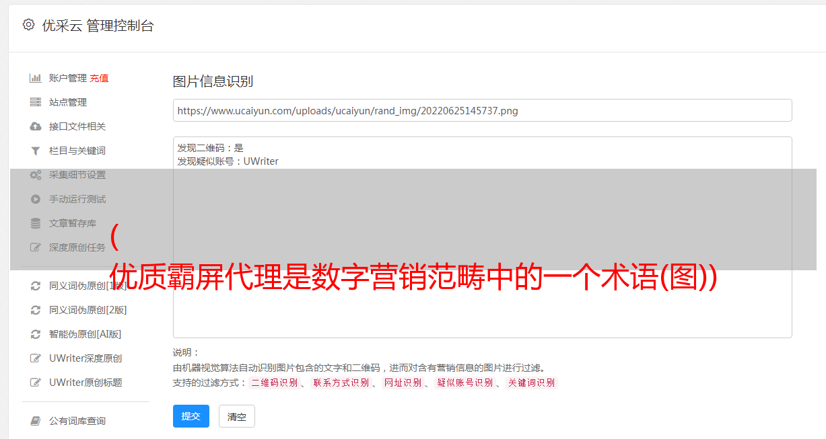Click the edit icon beside UWriter原创标题
Image resolution: width=826 pixels, height=439 pixels.
36,383
